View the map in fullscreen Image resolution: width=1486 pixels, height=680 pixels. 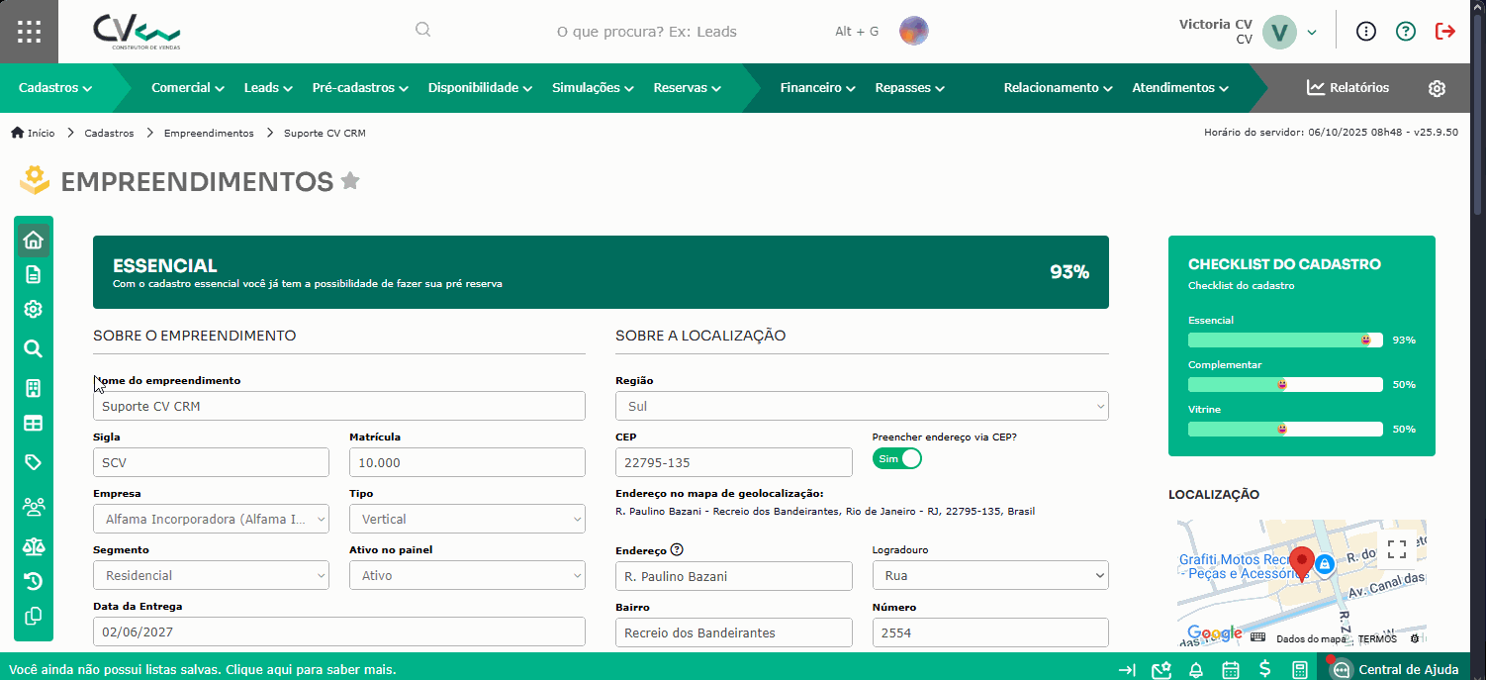[1396, 548]
